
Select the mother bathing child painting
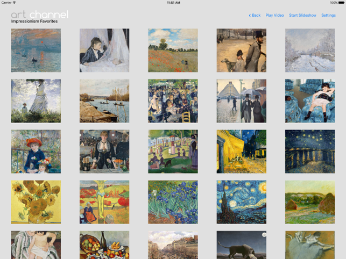coord(36,245)
